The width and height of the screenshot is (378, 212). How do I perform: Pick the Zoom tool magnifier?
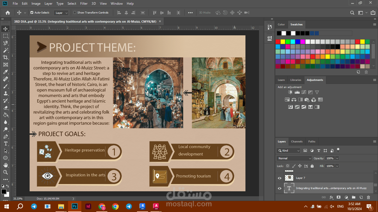click(x=6, y=172)
